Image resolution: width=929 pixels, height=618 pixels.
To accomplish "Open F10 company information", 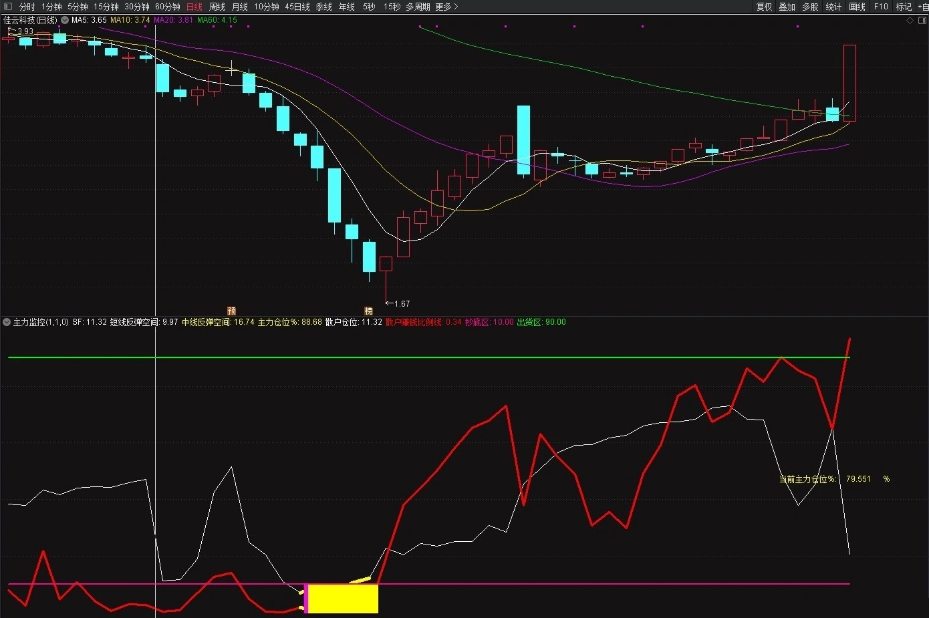I will click(881, 7).
